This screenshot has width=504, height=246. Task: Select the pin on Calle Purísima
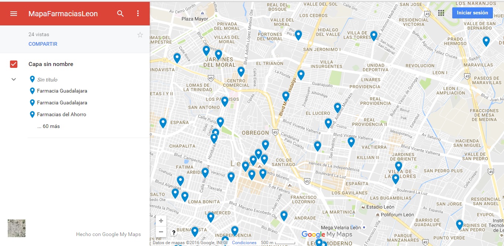pos(220,122)
